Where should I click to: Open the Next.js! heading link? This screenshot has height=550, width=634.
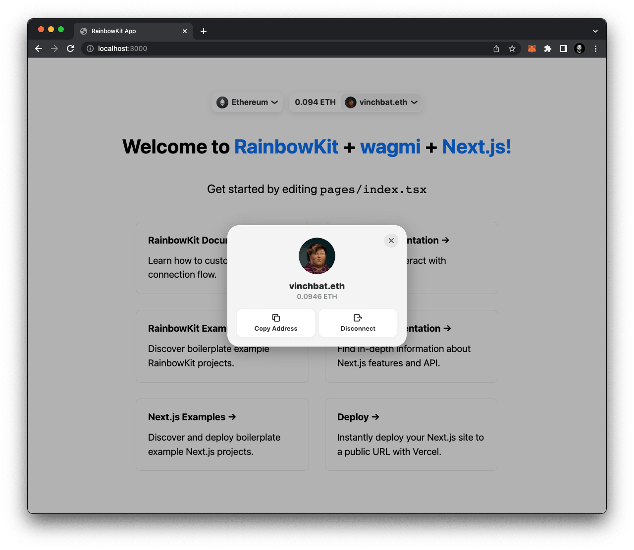coord(476,147)
